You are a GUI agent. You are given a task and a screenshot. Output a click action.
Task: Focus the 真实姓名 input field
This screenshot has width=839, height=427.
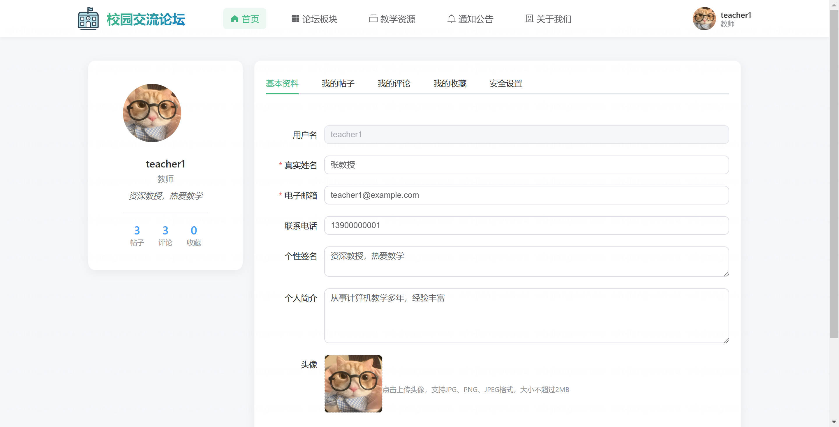[x=526, y=165]
